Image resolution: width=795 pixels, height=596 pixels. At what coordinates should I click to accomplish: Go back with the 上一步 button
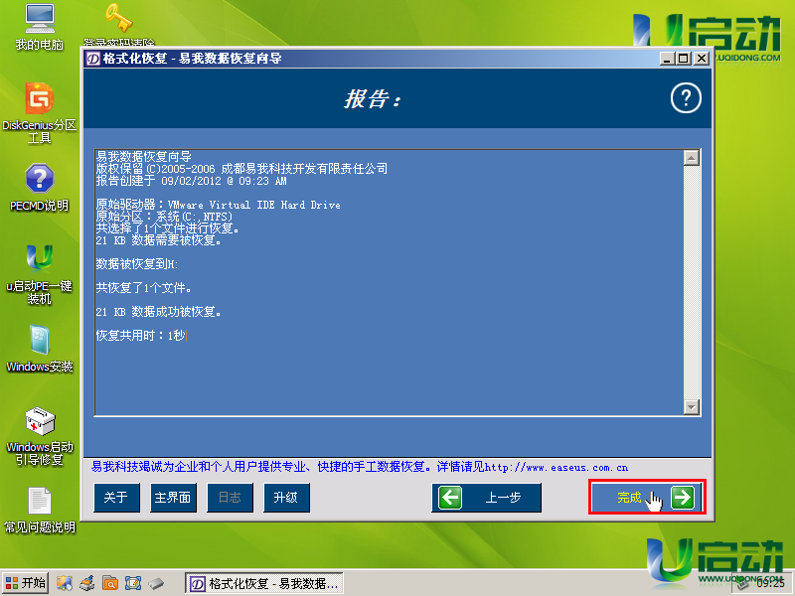[486, 498]
